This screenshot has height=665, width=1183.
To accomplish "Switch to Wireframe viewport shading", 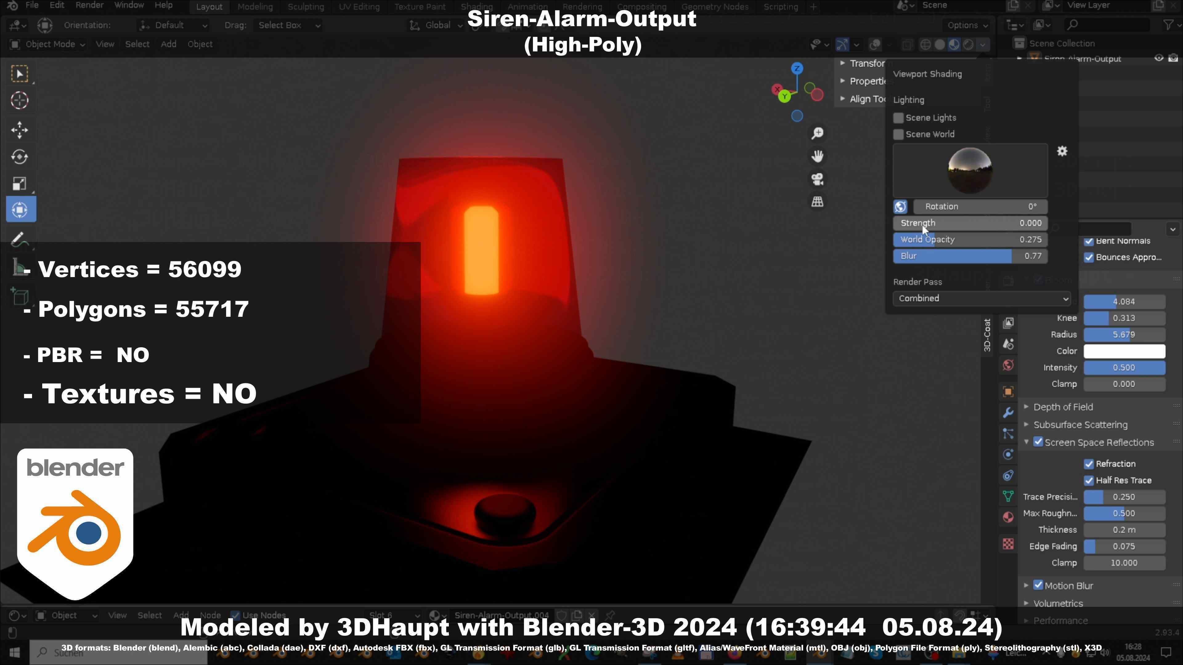I will click(x=926, y=45).
